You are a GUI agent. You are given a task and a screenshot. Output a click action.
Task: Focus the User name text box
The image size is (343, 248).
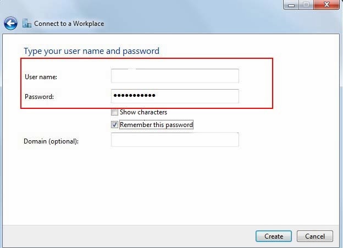click(x=175, y=76)
